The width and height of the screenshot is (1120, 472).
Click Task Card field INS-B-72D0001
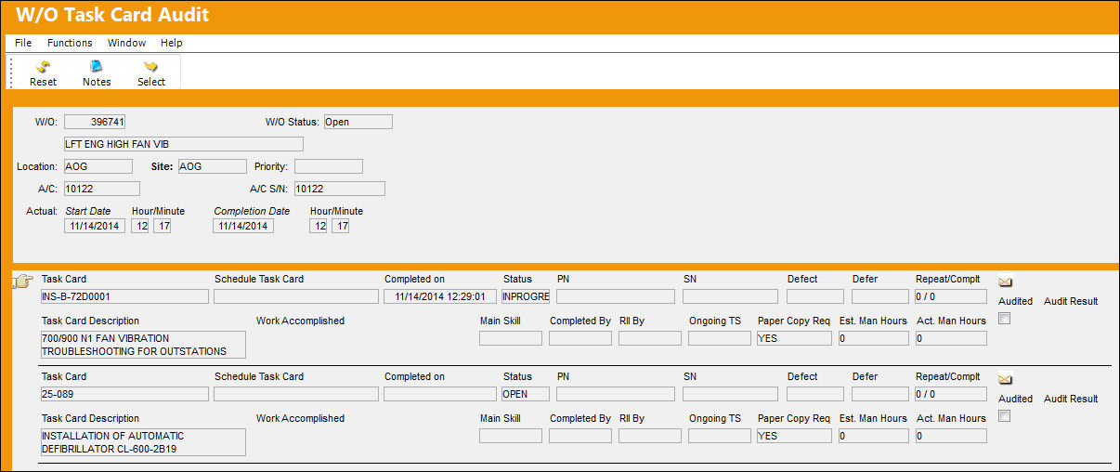[x=124, y=296]
